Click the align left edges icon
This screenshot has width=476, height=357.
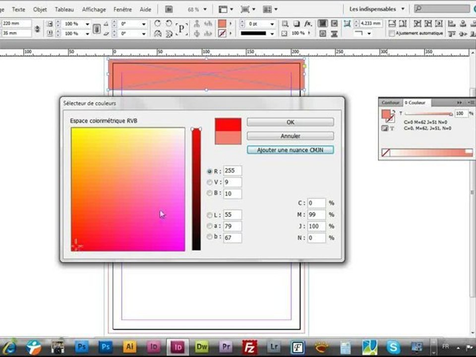tap(452, 24)
